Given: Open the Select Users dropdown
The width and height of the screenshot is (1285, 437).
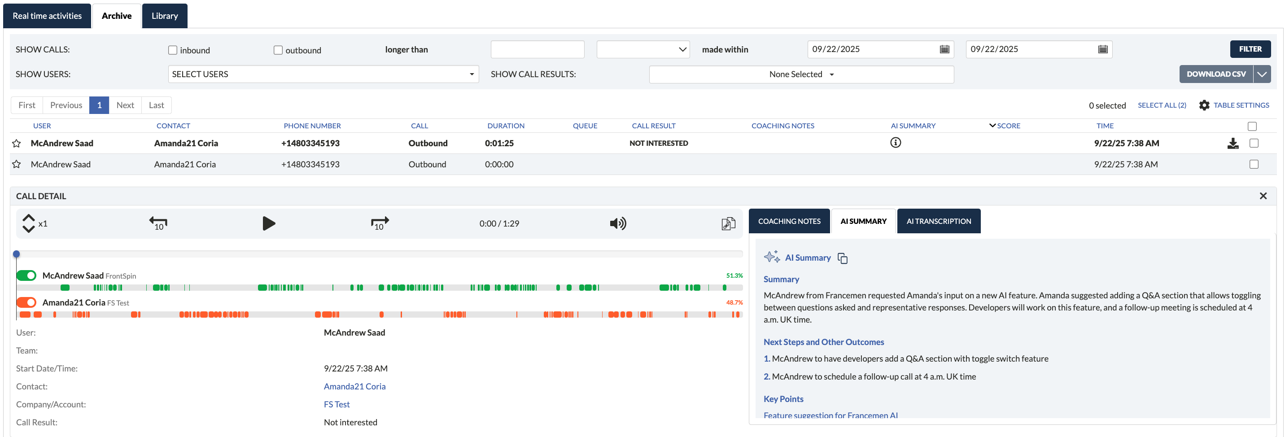Looking at the screenshot, I should [x=323, y=74].
